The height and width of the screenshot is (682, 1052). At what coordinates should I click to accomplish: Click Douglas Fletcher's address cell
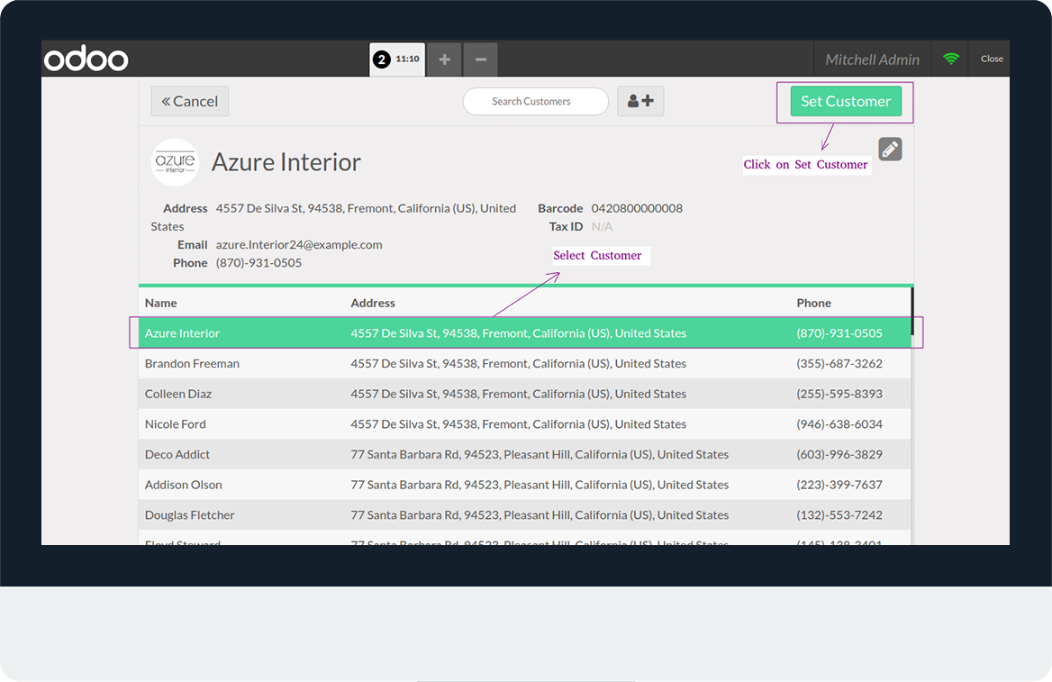pyautogui.click(x=540, y=514)
